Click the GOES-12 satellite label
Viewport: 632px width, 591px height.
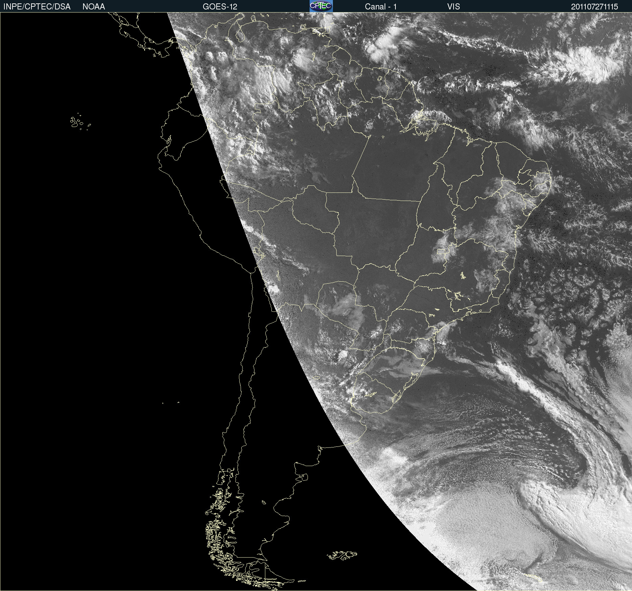pyautogui.click(x=220, y=7)
